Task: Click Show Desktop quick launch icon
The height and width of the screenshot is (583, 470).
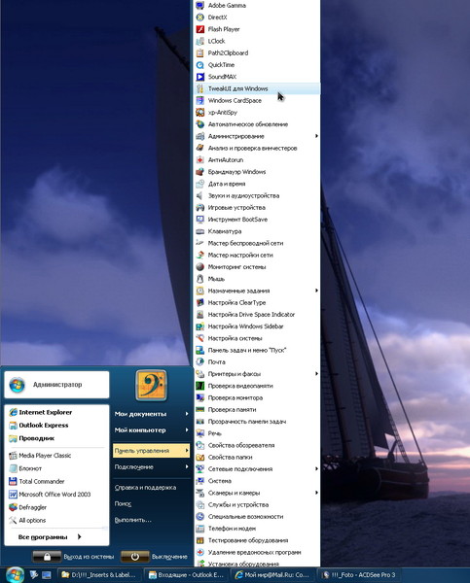Action: pos(47,575)
